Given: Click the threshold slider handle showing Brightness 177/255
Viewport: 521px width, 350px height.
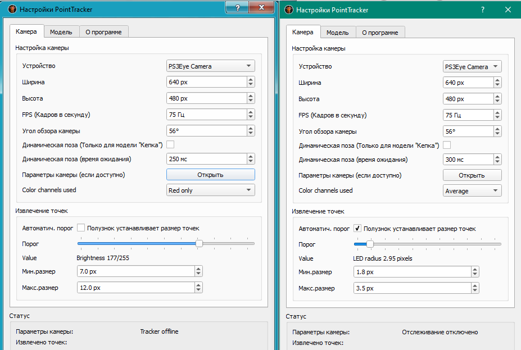Looking at the screenshot, I should pyautogui.click(x=199, y=243).
